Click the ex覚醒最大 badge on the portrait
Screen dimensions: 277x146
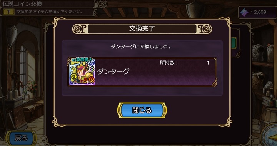click(x=82, y=60)
